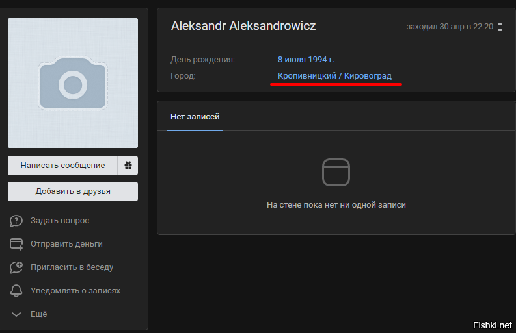Screen dimensions: 516x333
Task: Click the Отправить деньги card icon
Action: [16, 244]
